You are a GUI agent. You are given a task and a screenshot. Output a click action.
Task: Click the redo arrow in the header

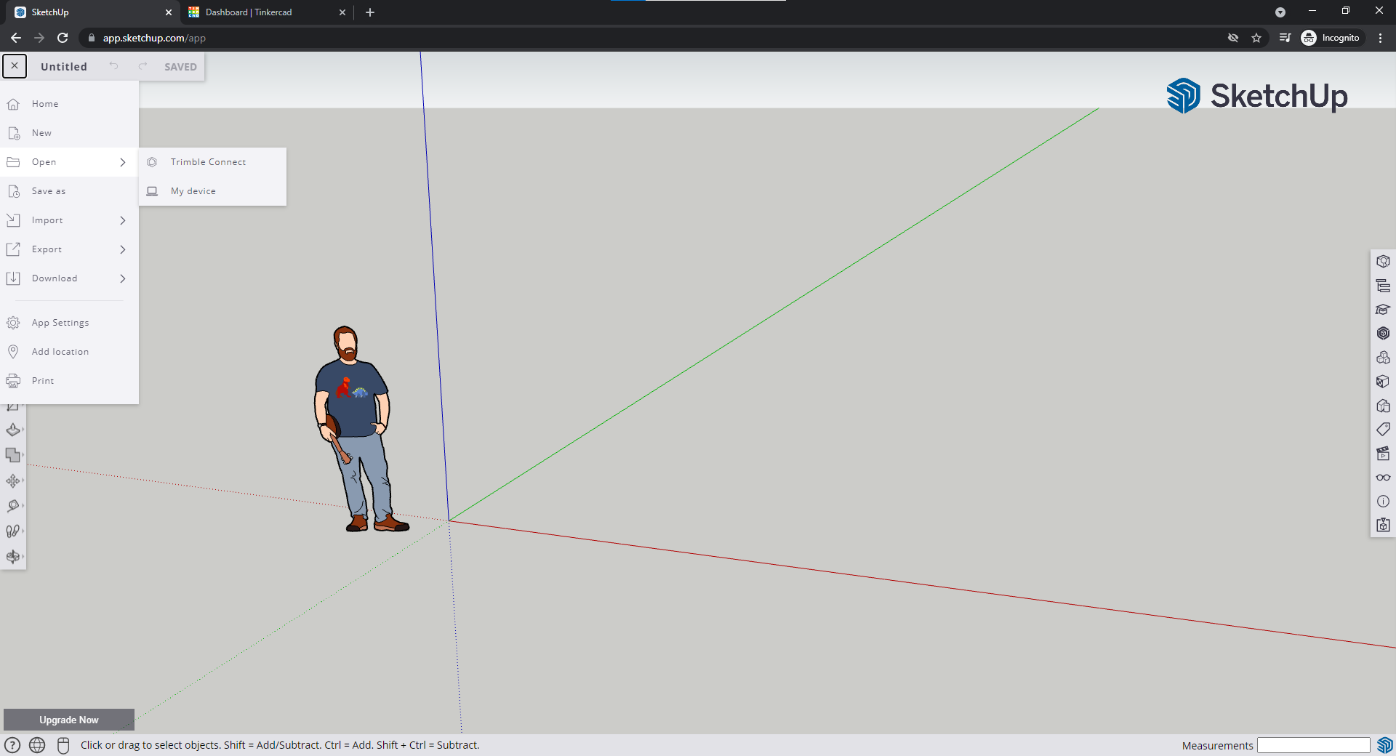(x=143, y=66)
